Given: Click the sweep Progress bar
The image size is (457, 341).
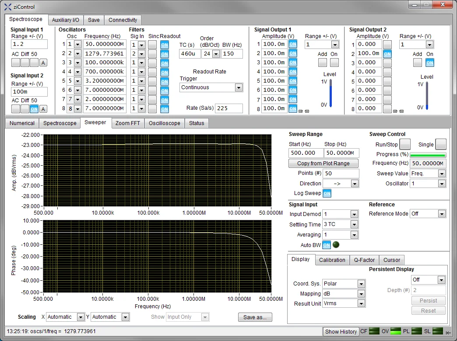Looking at the screenshot, I should pos(428,155).
